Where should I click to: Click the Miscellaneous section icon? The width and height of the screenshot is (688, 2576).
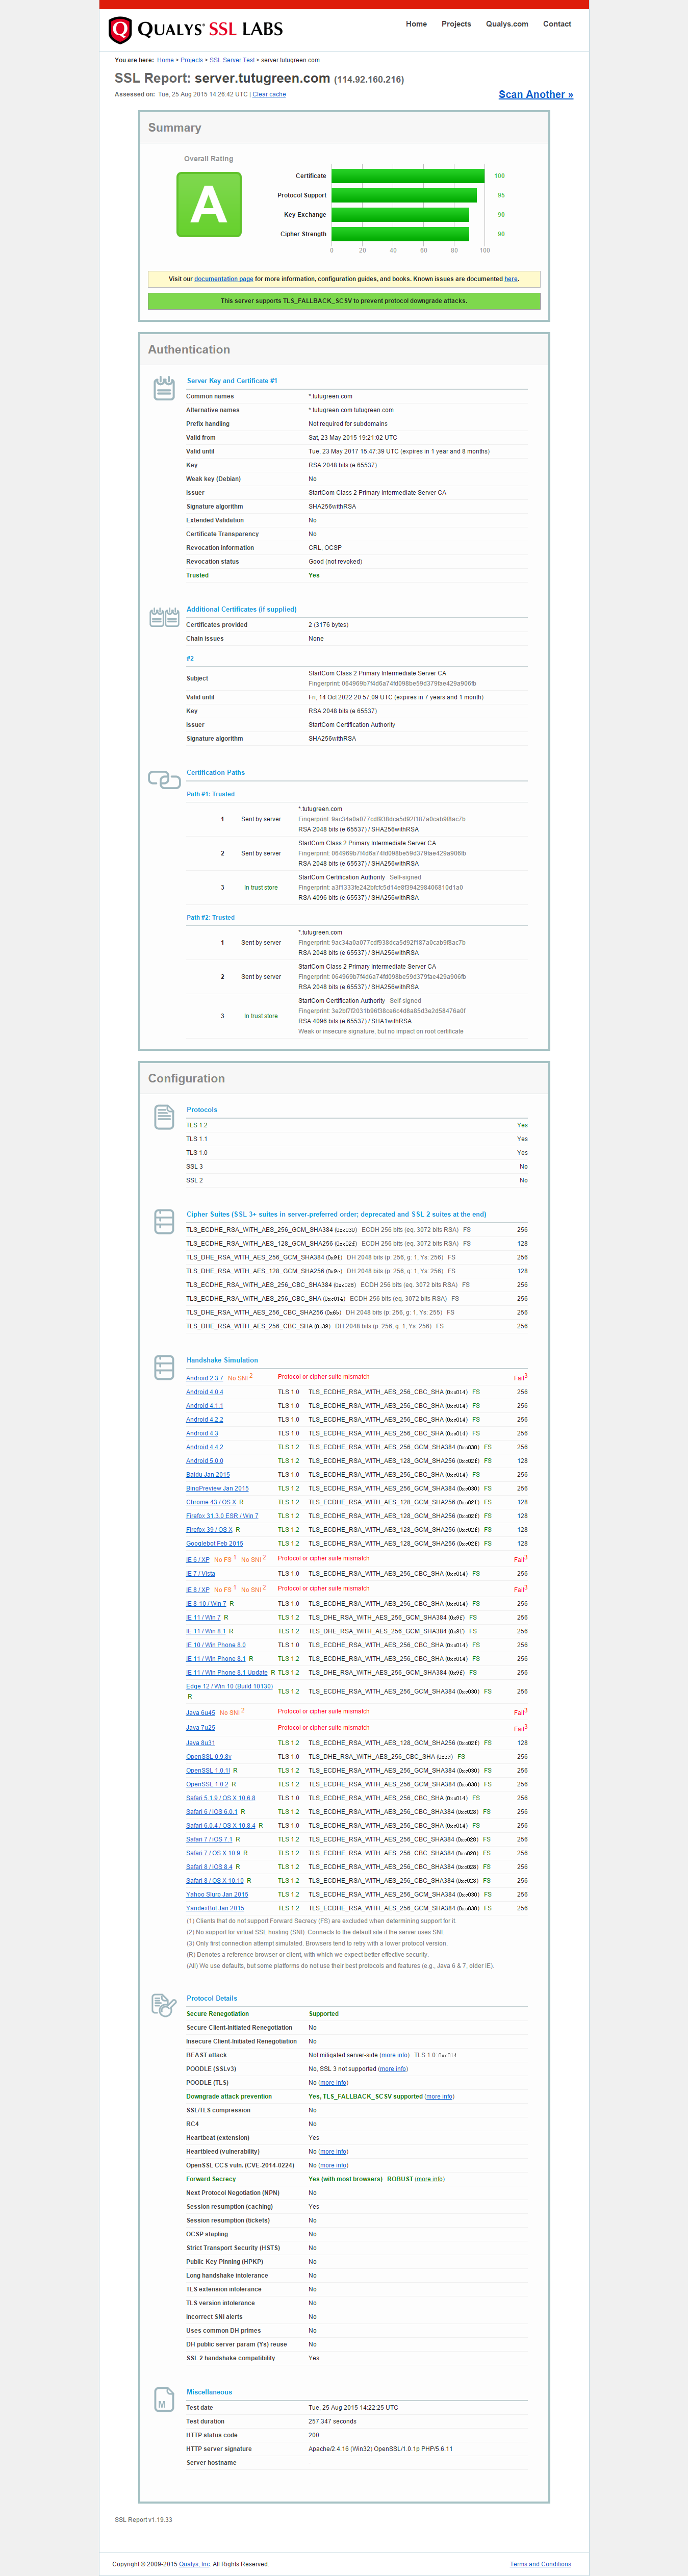pos(163,2401)
